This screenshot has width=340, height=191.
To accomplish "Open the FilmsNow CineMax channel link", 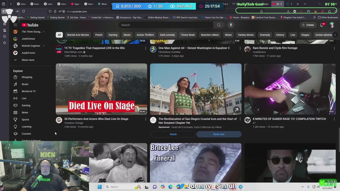I will click(x=169, y=52).
